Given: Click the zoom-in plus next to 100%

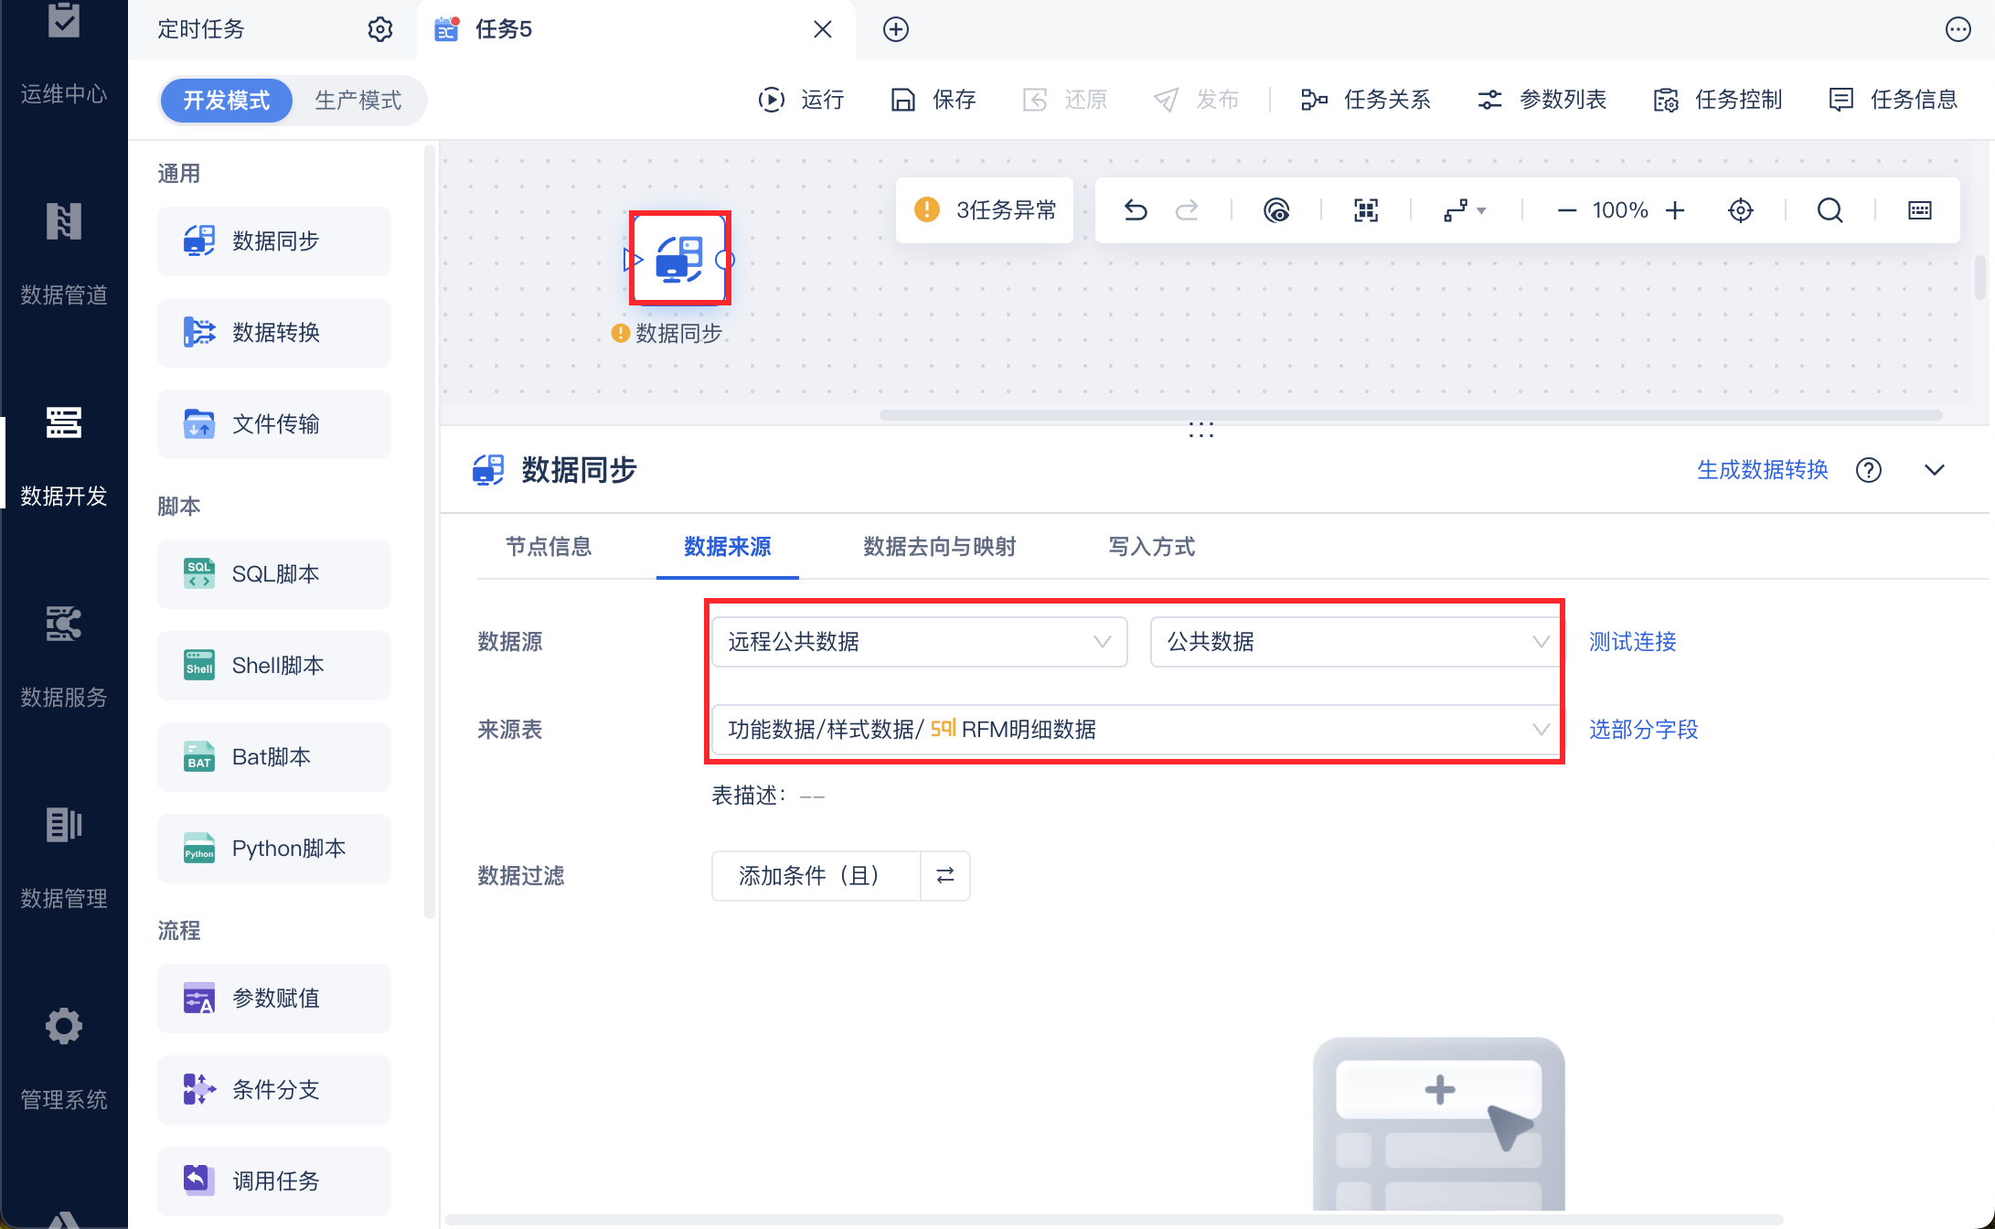Looking at the screenshot, I should coord(1675,210).
